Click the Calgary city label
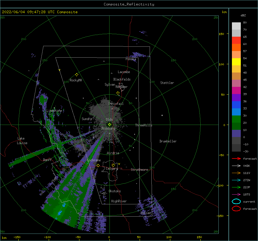The height and width of the screenshot is (241, 258). [112, 168]
